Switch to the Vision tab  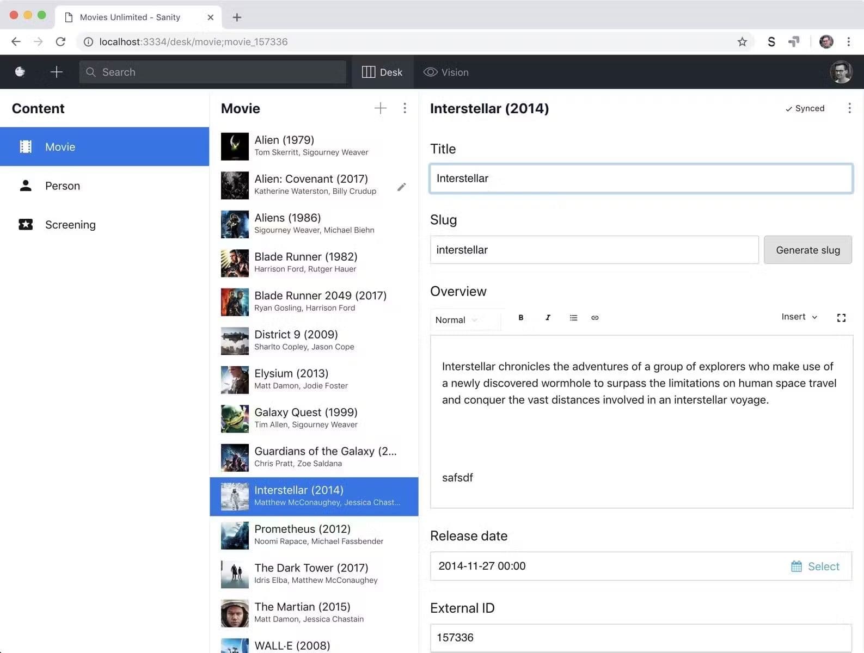[446, 72]
